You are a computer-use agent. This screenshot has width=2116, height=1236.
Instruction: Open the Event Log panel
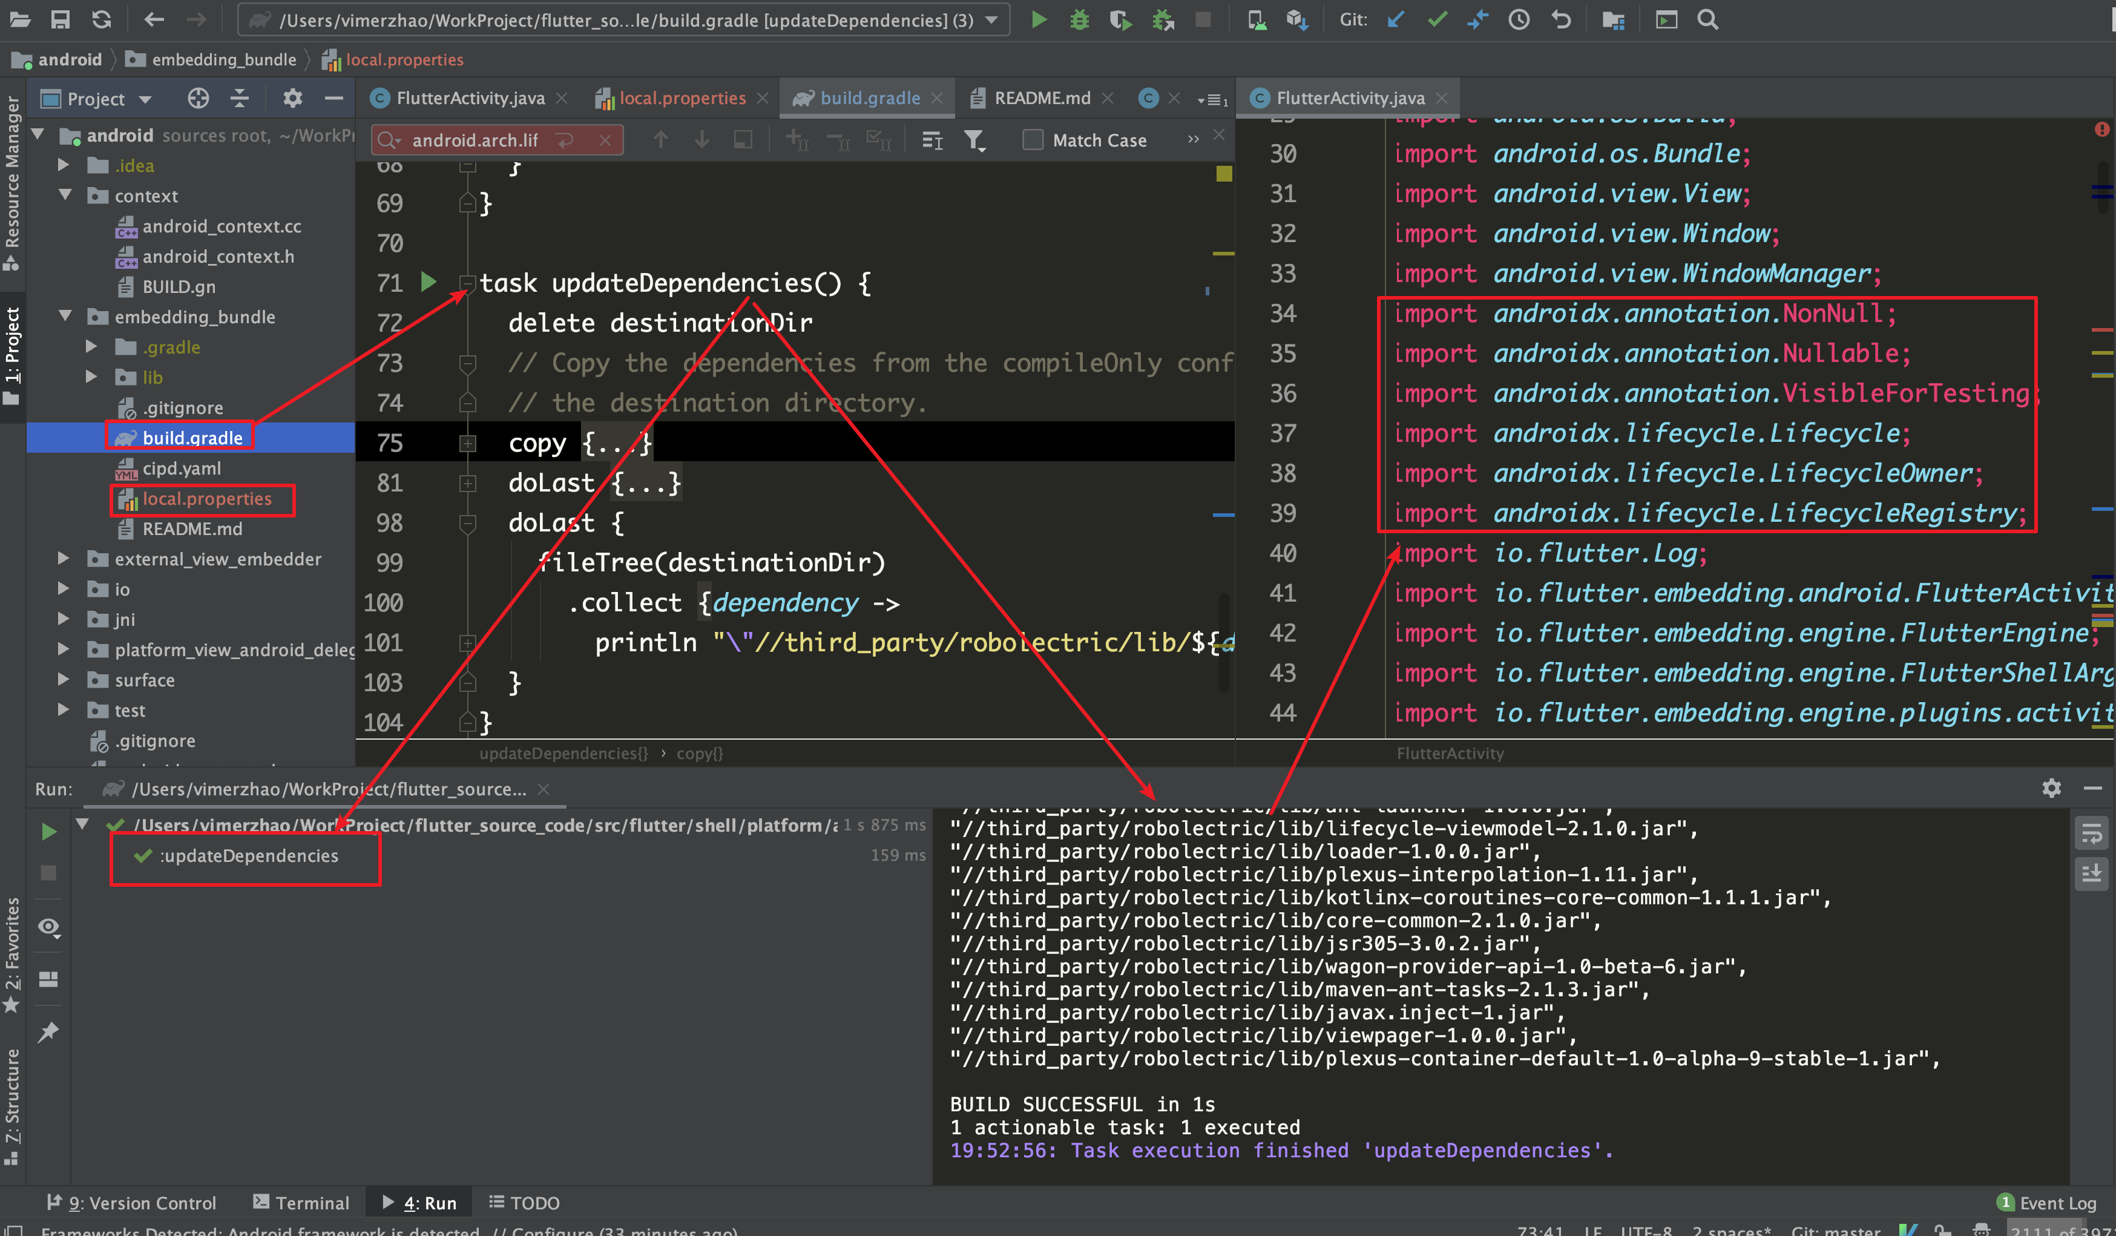pos(2046,1203)
